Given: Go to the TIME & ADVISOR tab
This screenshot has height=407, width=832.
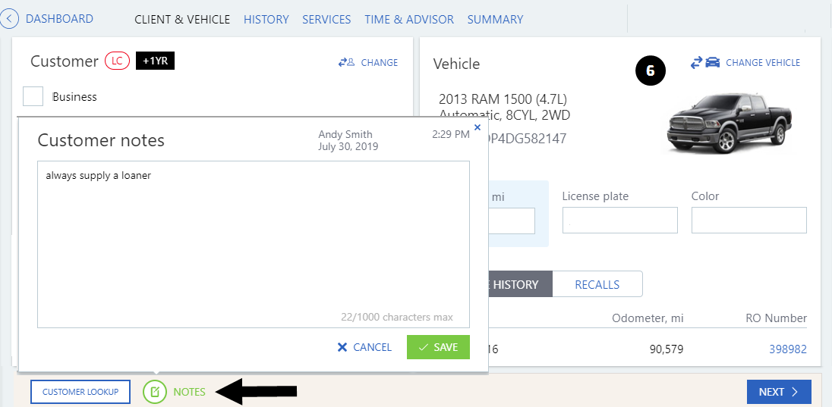Looking at the screenshot, I should pyautogui.click(x=409, y=20).
